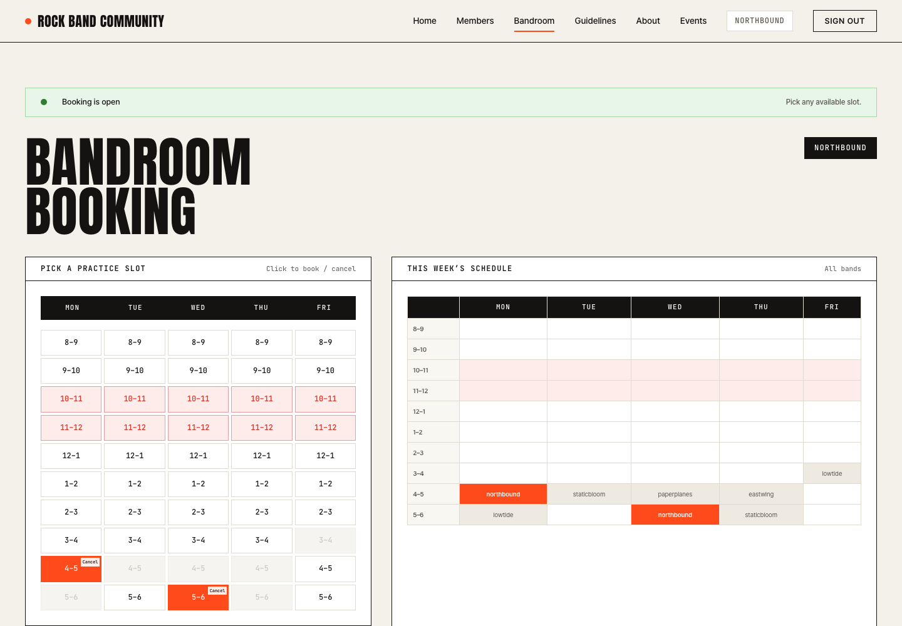Book the Friday 1-2 slot

(x=326, y=484)
